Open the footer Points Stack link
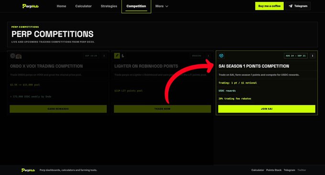 (x=274, y=170)
